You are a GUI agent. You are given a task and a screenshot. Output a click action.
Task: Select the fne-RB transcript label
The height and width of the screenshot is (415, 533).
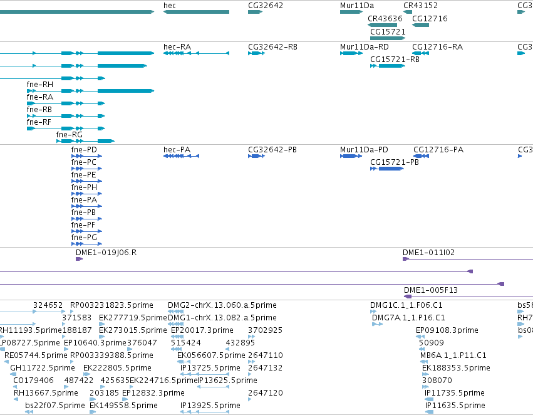[39, 110]
